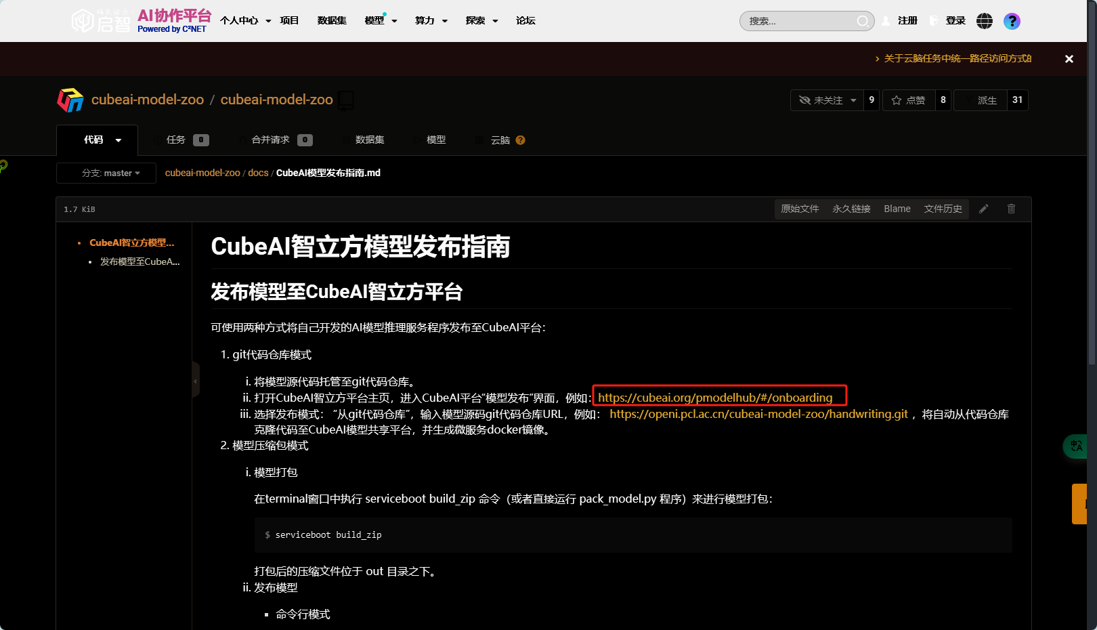View the fork count 31

pos(1018,100)
